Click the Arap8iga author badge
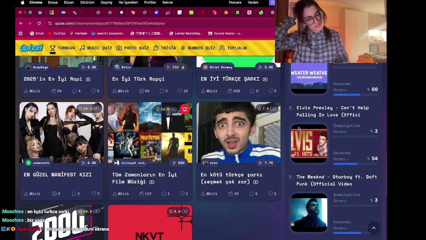Viewport: 426px width, 240px height. click(x=37, y=67)
